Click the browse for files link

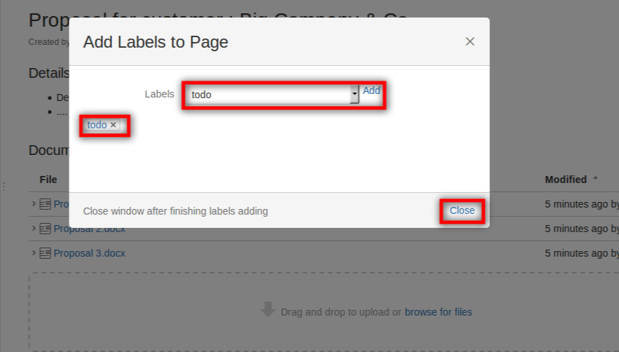click(438, 312)
